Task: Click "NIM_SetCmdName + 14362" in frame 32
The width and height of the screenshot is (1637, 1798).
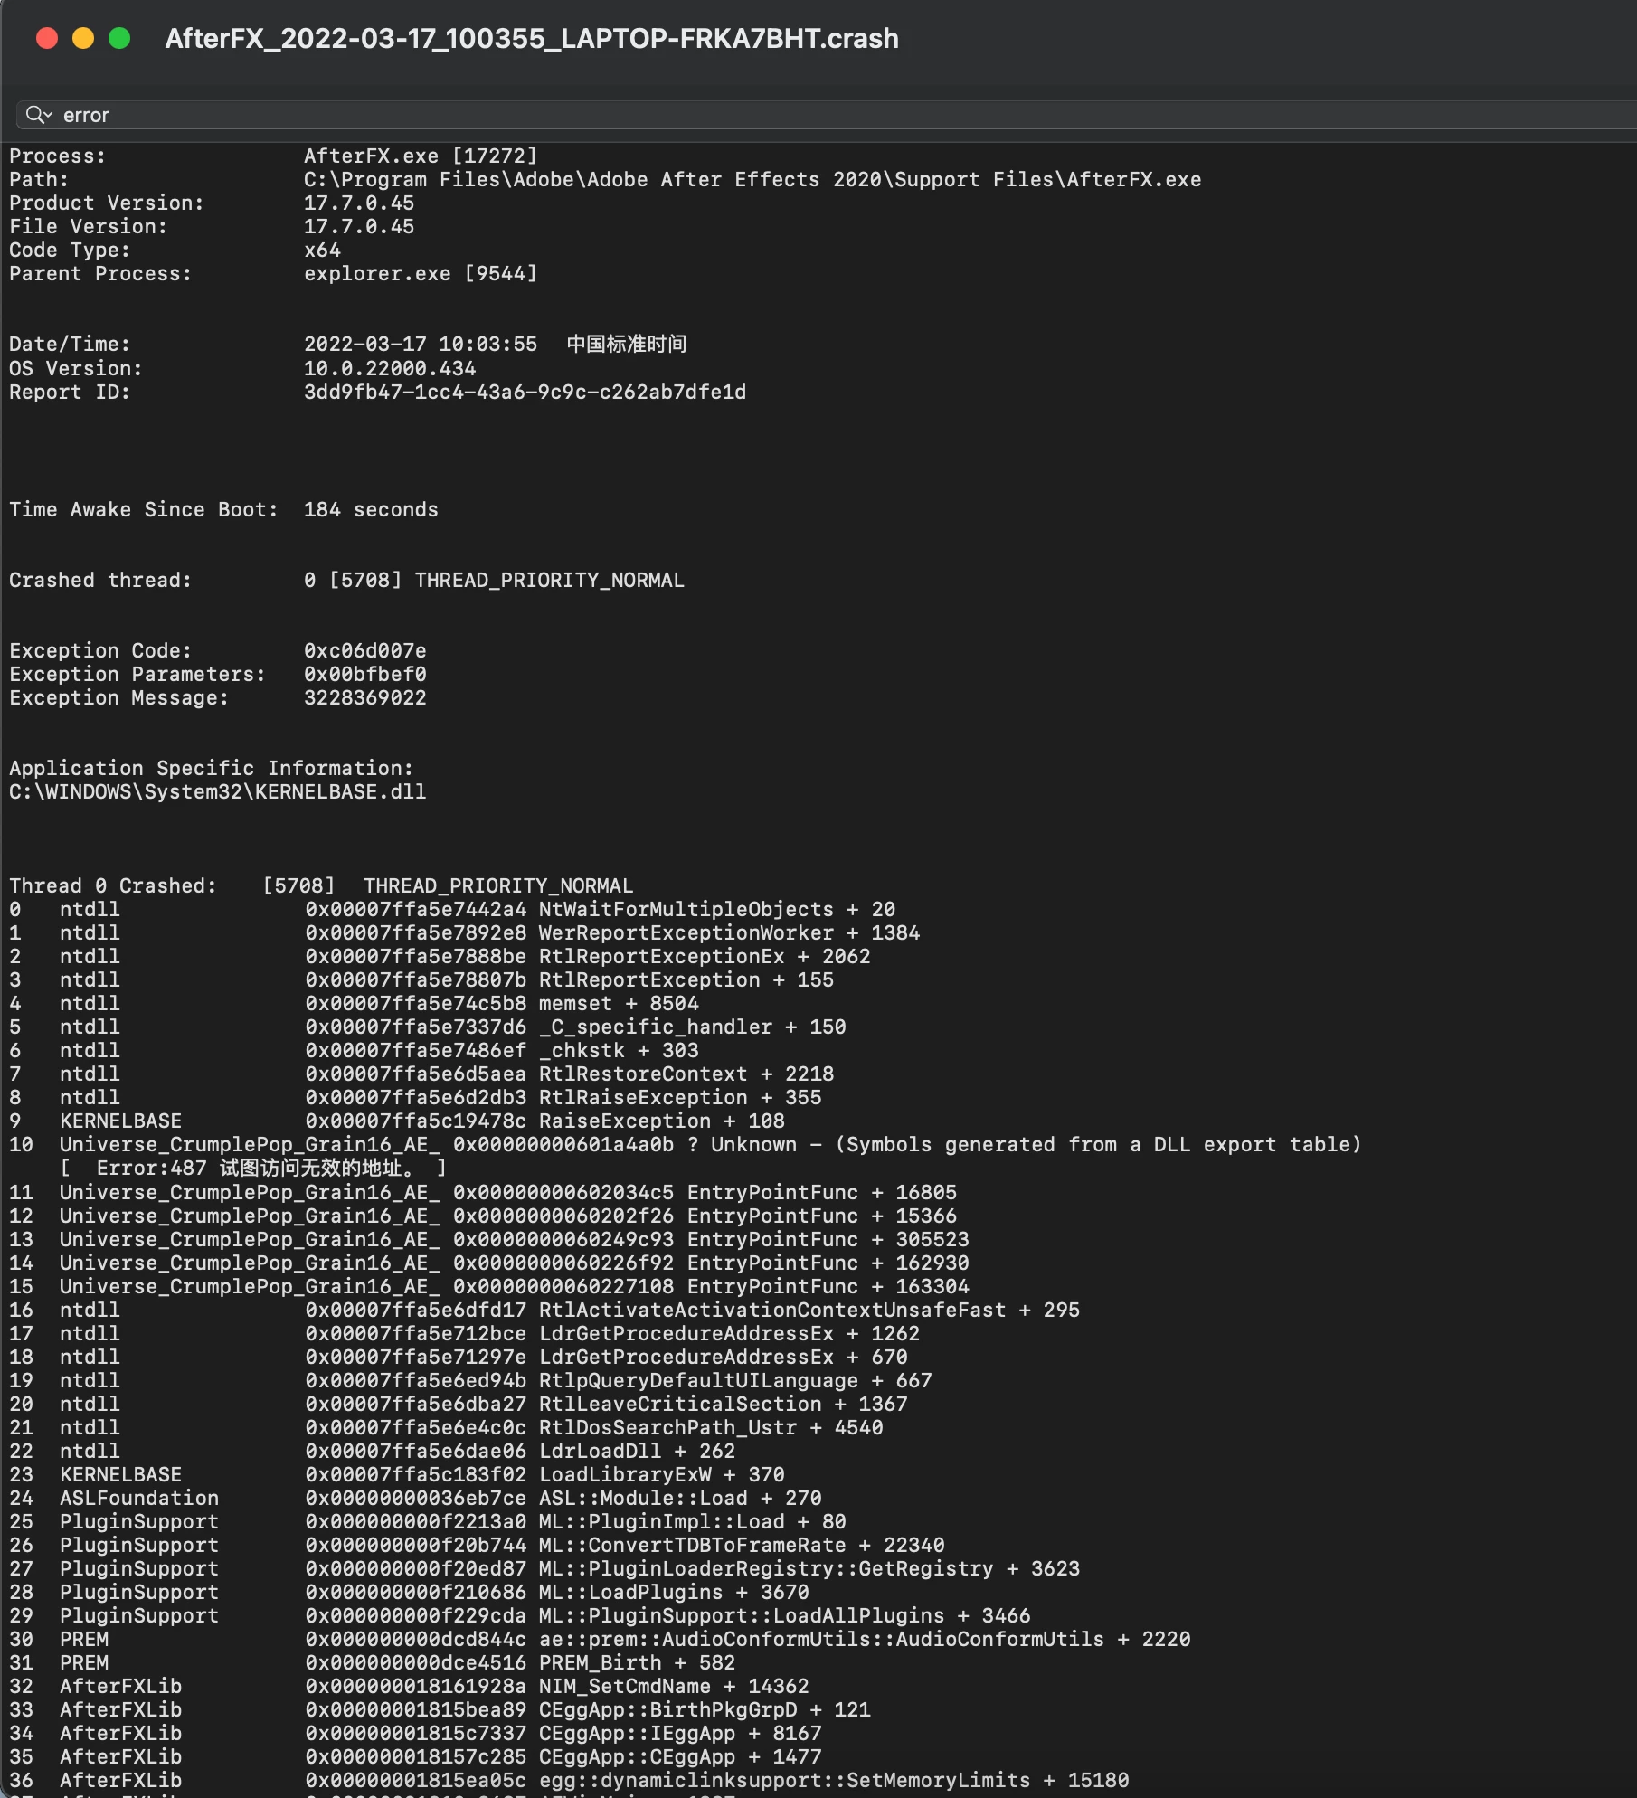Action: [x=674, y=1686]
